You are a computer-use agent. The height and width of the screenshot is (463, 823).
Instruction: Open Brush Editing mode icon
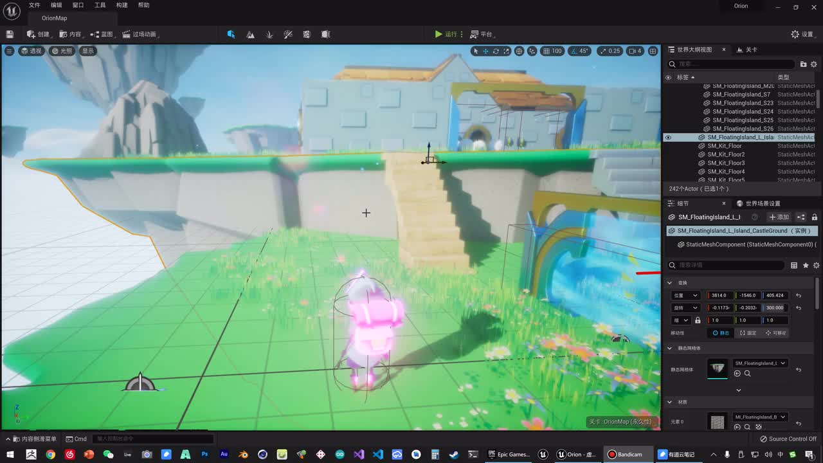click(326, 34)
